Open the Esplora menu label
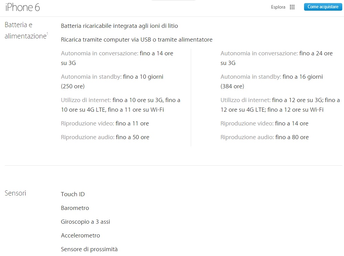344x256 pixels. pyautogui.click(x=278, y=7)
